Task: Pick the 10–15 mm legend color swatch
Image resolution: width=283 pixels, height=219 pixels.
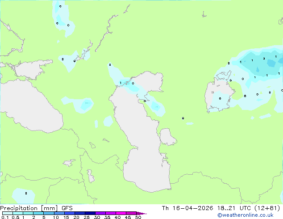Action: pyautogui.click(x=59, y=213)
